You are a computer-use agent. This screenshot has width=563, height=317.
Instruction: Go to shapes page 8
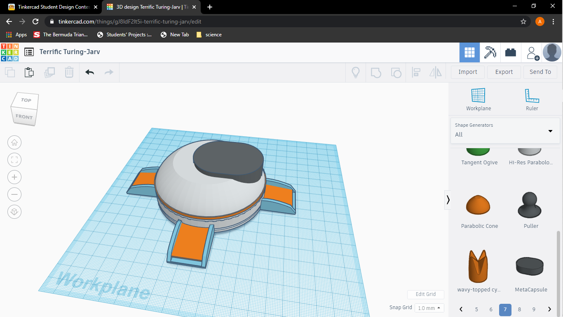coord(519,310)
